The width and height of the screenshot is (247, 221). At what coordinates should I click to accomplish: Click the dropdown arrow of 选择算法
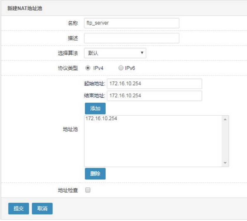[142, 53]
